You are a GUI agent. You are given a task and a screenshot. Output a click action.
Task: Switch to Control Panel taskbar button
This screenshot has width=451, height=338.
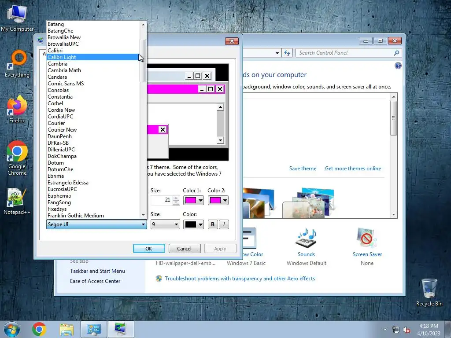click(93, 329)
